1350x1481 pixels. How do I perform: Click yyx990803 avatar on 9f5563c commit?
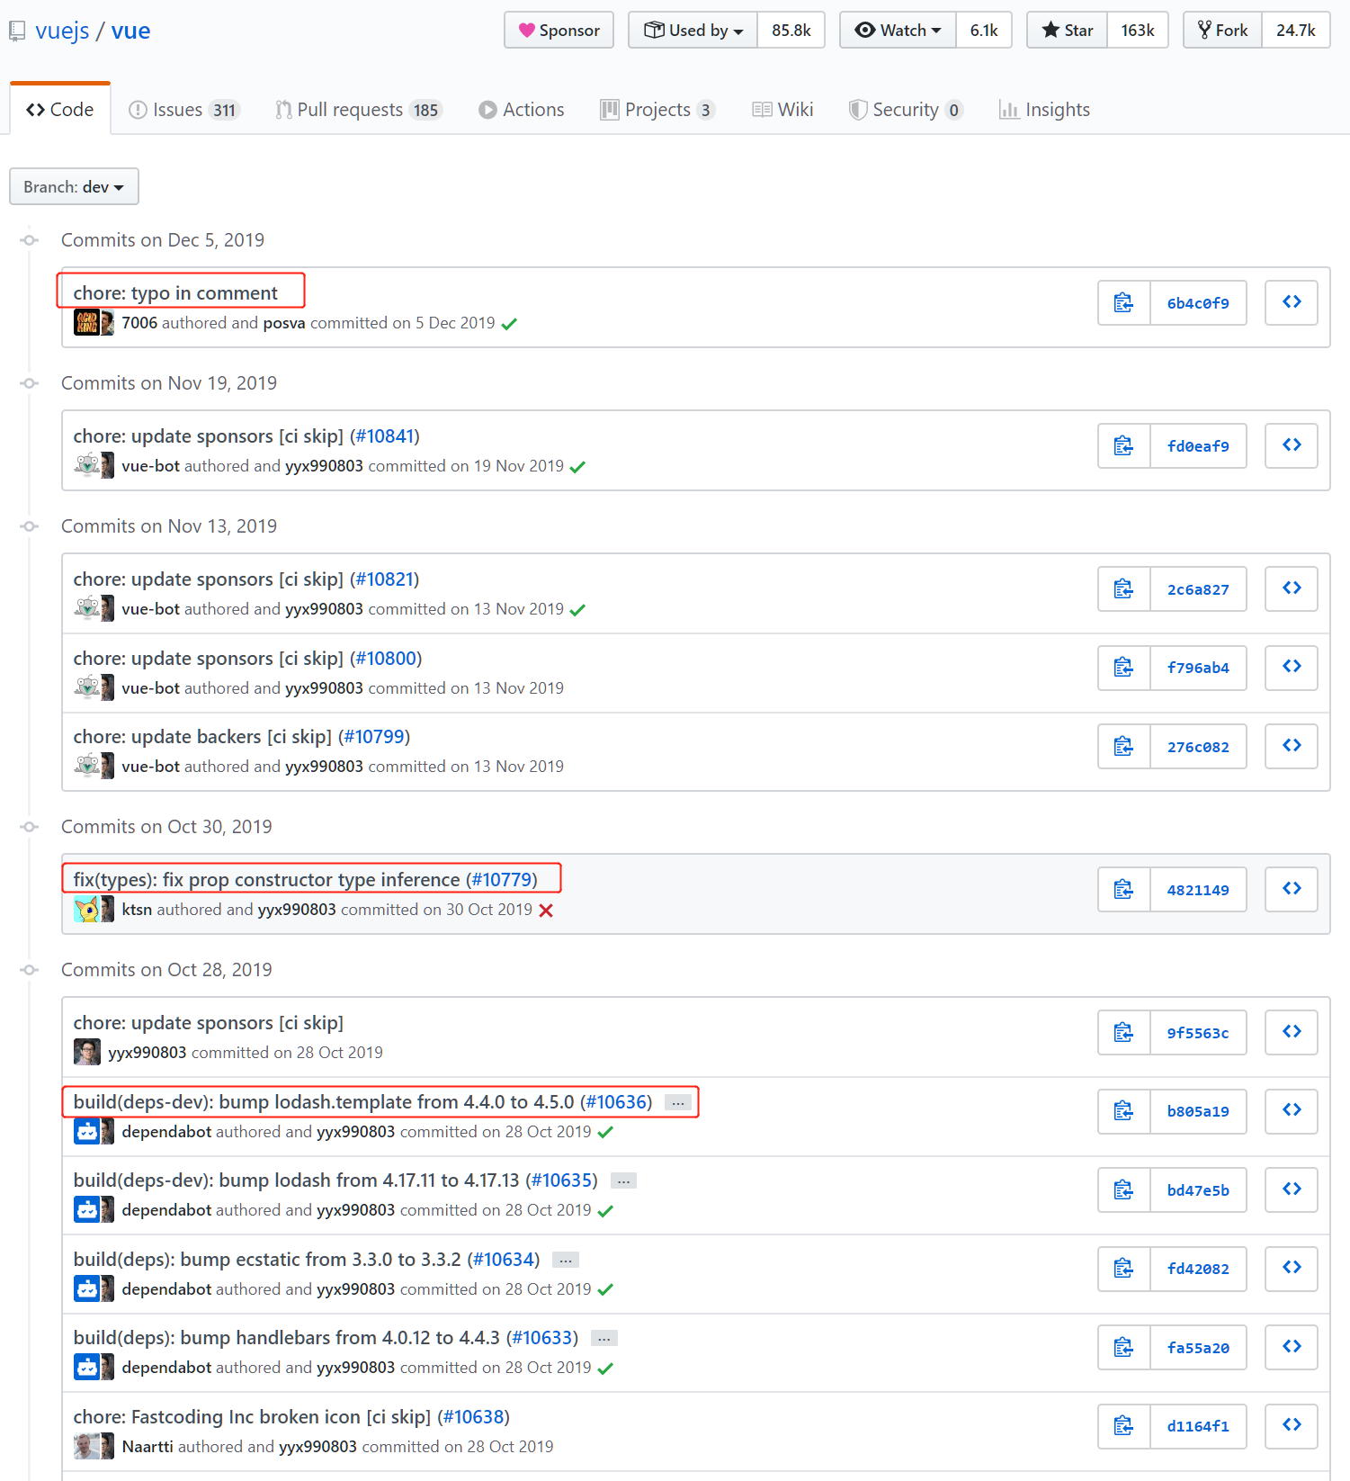tap(87, 1052)
